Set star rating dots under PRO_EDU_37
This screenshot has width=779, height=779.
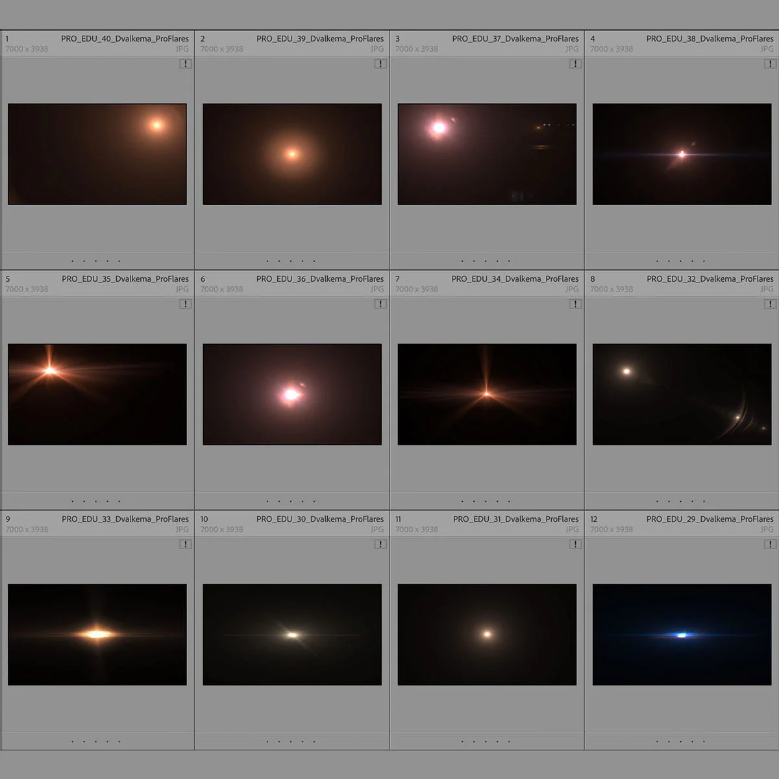485,261
